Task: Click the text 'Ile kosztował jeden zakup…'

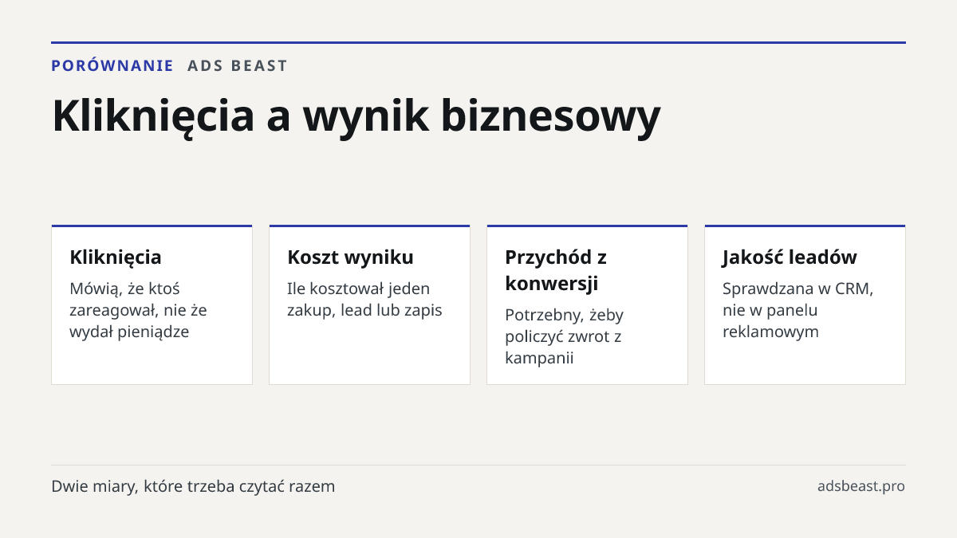Action: coord(364,299)
